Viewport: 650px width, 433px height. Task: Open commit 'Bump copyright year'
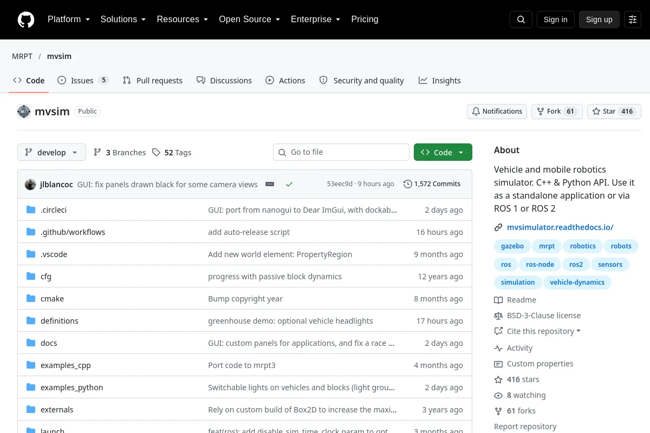(x=245, y=299)
